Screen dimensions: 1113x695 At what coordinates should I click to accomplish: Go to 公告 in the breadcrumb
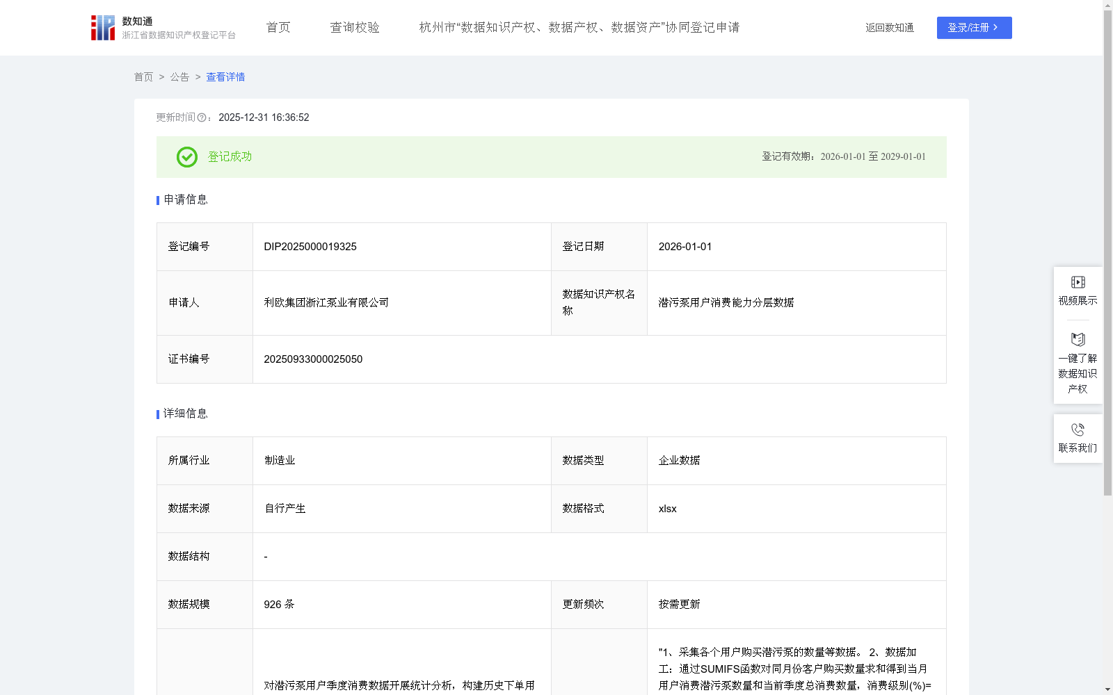179,77
